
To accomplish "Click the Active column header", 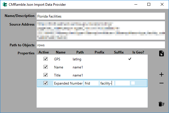I will coord(44,52).
